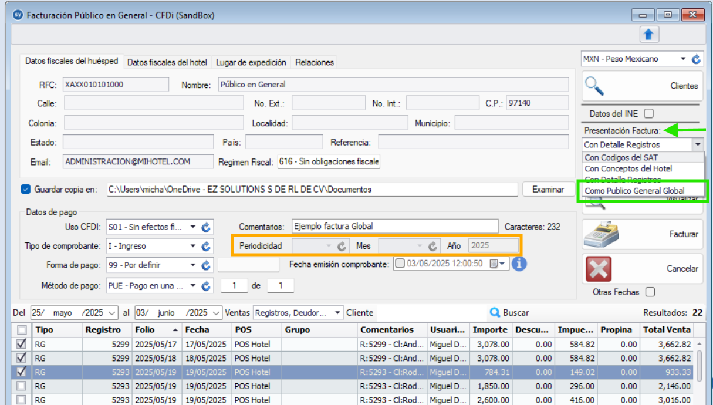Sort the table by Importe column
The image size is (713, 405).
tap(491, 330)
